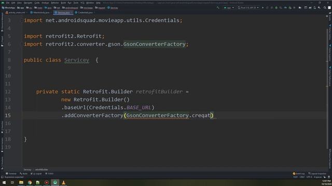Open the Pixel device selector dropdown
The image size is (332, 186).
248,8
